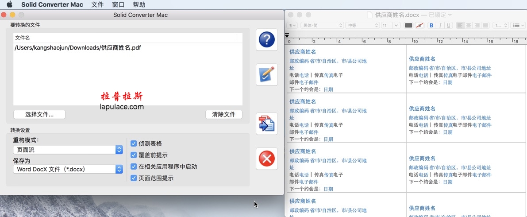Open the Apple menu
The height and width of the screenshot is (217, 527).
point(9,4)
